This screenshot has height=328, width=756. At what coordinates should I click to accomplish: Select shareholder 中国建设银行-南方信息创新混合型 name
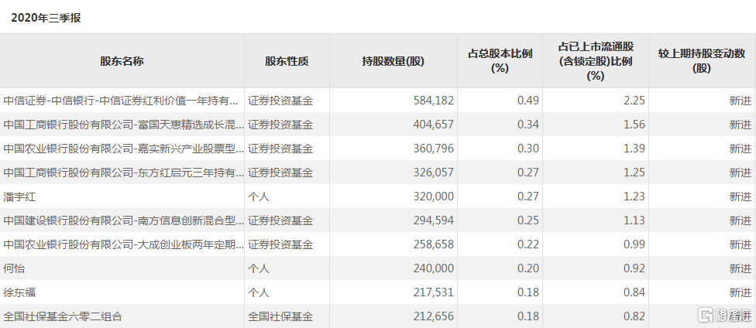pos(124,220)
